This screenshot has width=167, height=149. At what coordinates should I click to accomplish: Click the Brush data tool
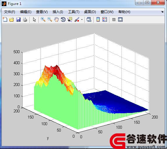77,19
